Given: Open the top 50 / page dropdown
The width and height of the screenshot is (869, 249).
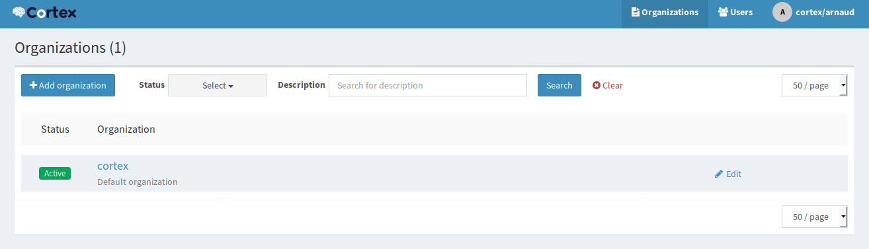Looking at the screenshot, I should [815, 85].
